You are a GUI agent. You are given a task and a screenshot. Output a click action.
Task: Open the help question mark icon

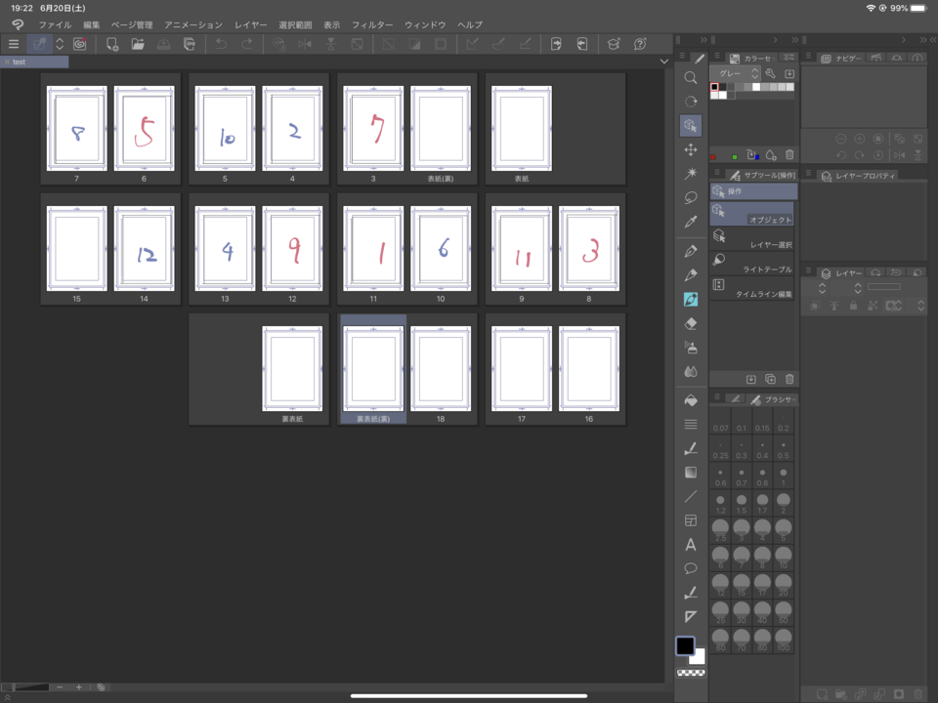tap(640, 44)
